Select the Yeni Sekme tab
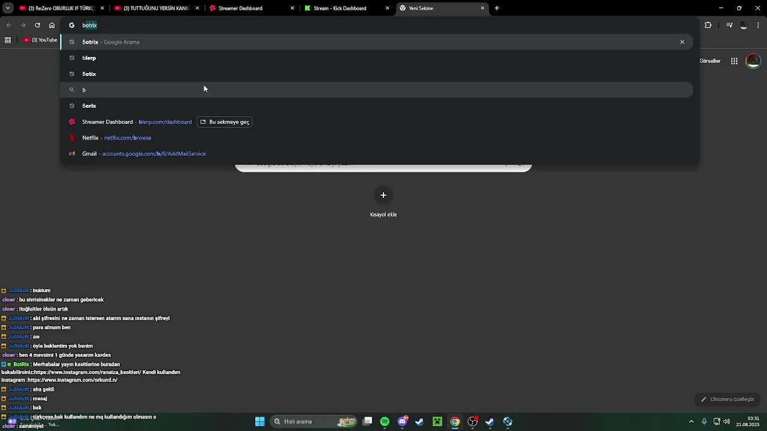This screenshot has height=431, width=767. click(x=442, y=8)
